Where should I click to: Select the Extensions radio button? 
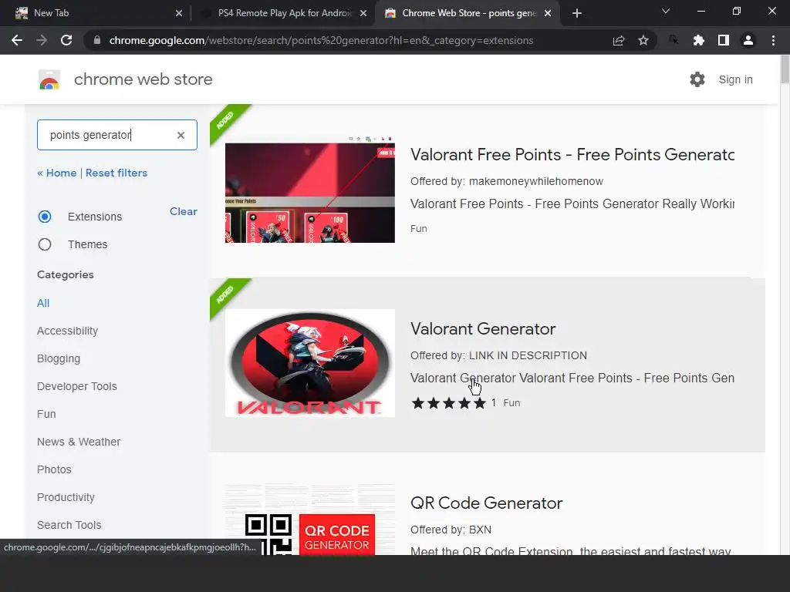pos(44,217)
